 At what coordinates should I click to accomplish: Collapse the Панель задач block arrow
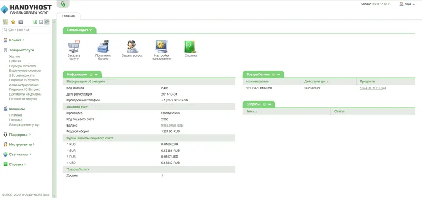[91, 30]
